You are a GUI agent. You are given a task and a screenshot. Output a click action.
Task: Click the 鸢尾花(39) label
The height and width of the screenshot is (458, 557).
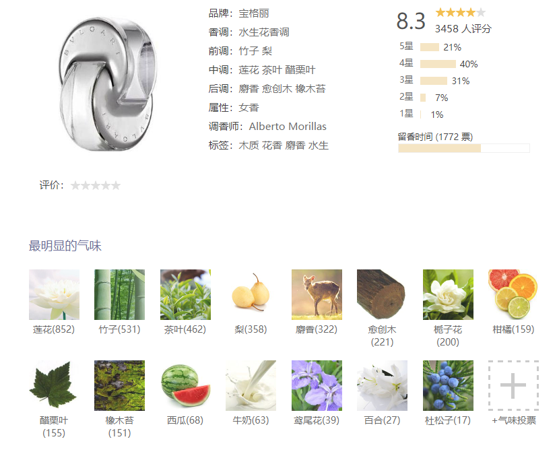[x=317, y=420]
